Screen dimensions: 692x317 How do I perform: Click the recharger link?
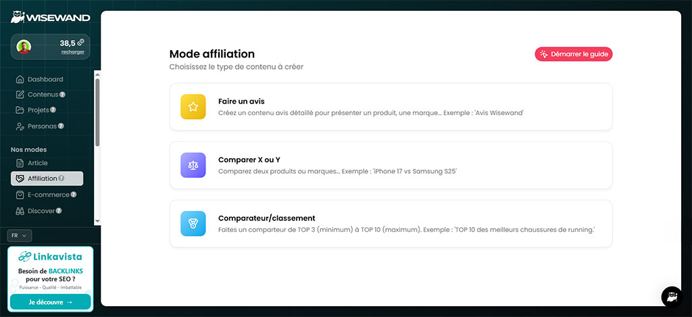pos(73,51)
